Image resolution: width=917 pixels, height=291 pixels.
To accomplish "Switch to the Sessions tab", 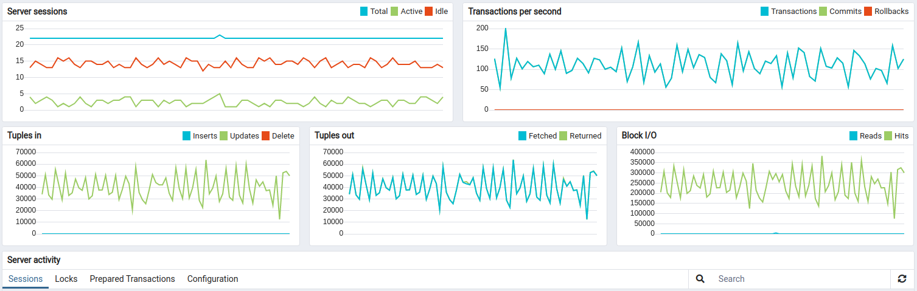I will (25, 279).
